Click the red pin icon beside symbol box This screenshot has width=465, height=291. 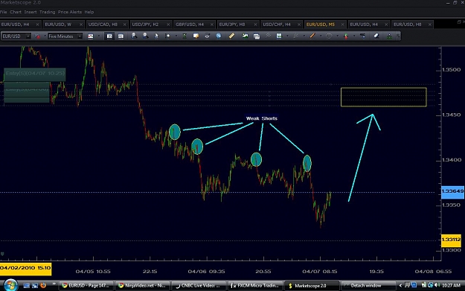click(37, 36)
